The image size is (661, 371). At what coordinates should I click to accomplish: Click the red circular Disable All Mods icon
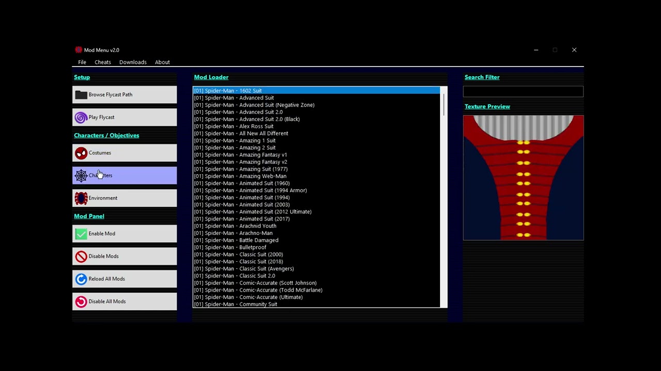(x=81, y=302)
